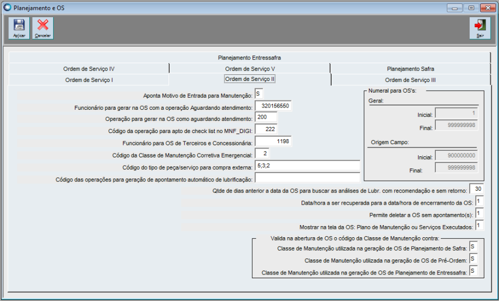Click the 'Numeral para OS's:' group label
Image resolution: width=499 pixels, height=301 pixels.
click(392, 91)
